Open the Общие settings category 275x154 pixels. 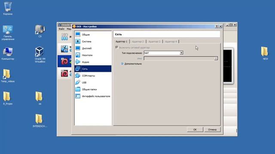93,35
